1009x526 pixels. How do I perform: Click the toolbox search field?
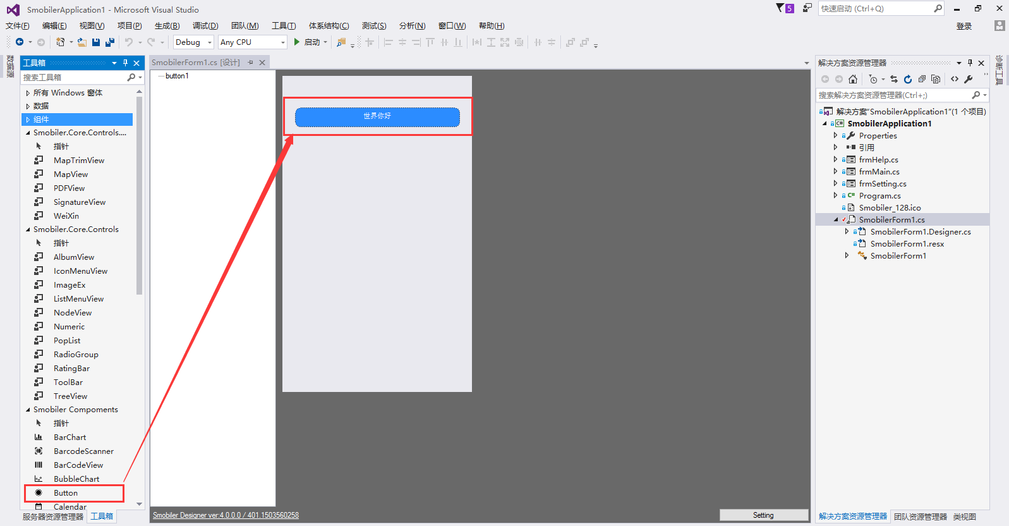pos(74,77)
